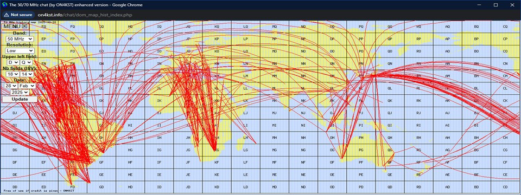
Task: Minimize the Chrome window
Action: [479, 5]
